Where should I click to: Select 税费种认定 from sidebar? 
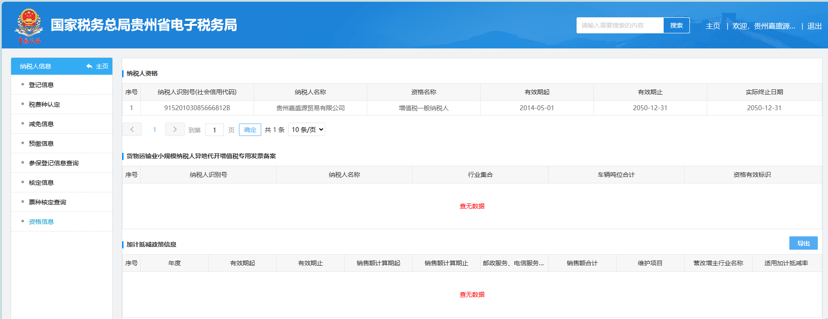[x=44, y=104]
